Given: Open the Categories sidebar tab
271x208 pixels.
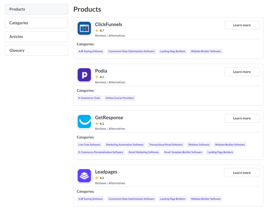Looking at the screenshot, I should [x=37, y=23].
